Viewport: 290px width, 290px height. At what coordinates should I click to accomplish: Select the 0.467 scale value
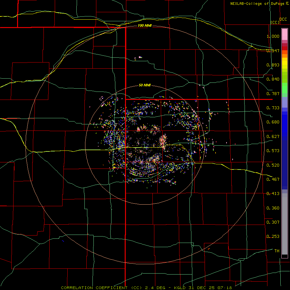273,179
